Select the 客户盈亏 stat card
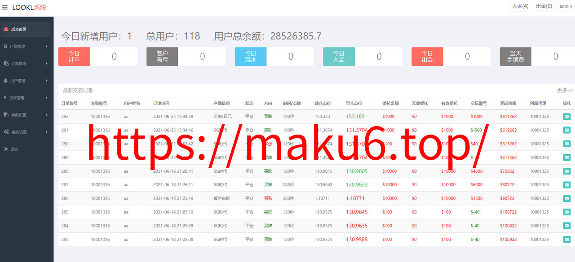 tap(186, 57)
